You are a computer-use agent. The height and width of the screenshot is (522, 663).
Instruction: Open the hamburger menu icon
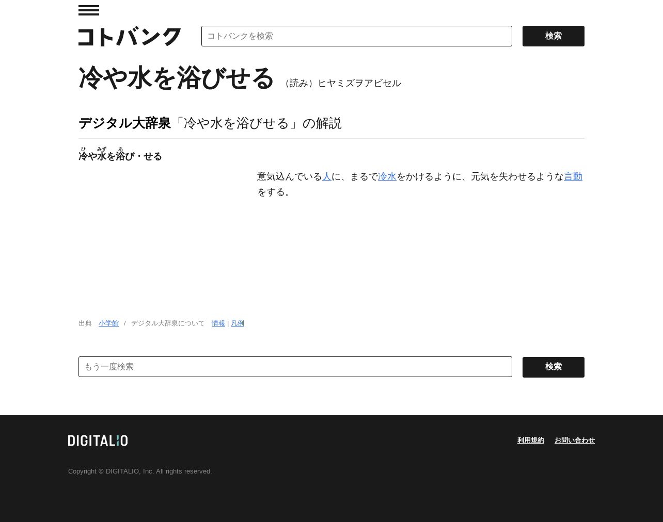[89, 10]
